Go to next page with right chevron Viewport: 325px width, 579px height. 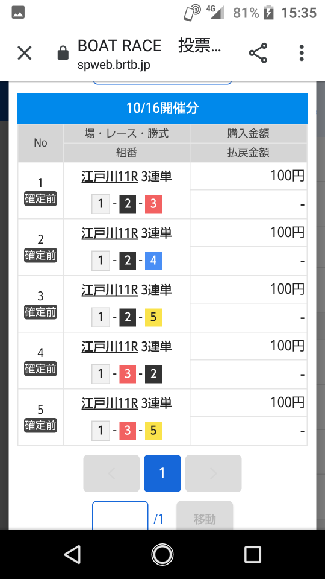point(213,473)
